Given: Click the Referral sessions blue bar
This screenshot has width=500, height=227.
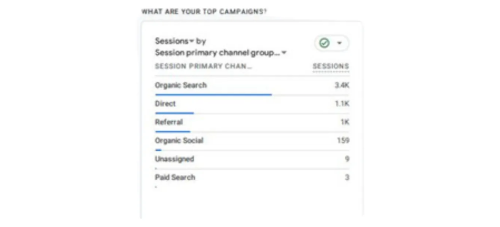Looking at the screenshot, I should (173, 132).
